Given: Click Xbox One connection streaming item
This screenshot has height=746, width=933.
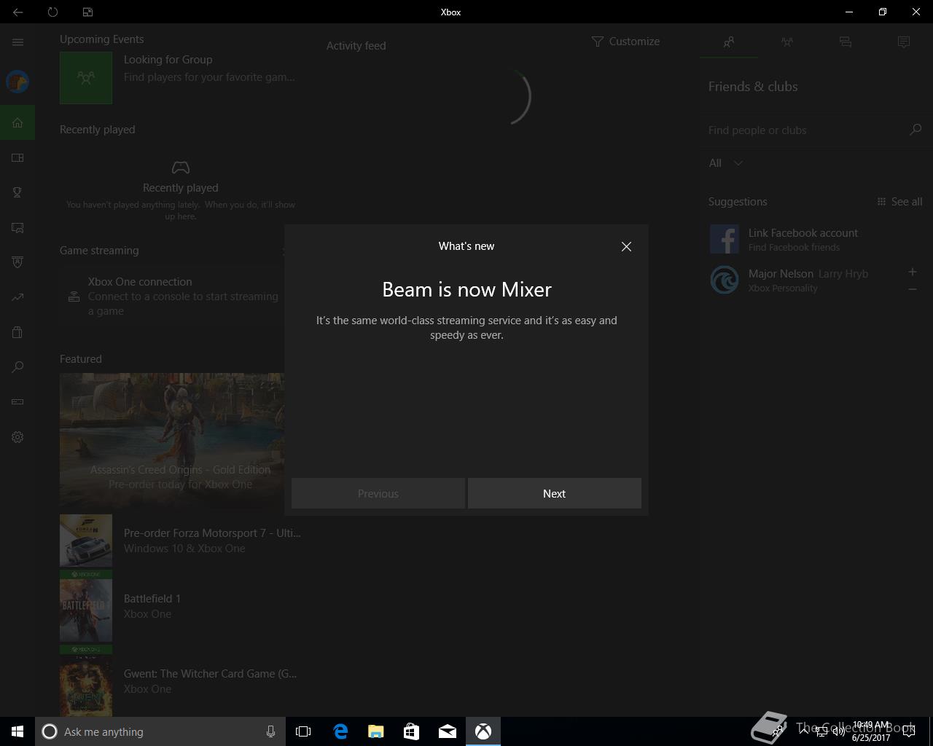Looking at the screenshot, I should coord(172,296).
